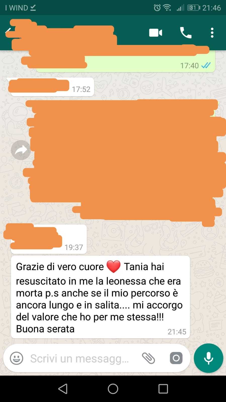The width and height of the screenshot is (226, 402).
Task: Tap the paperclip attachment icon
Action: [148, 358]
